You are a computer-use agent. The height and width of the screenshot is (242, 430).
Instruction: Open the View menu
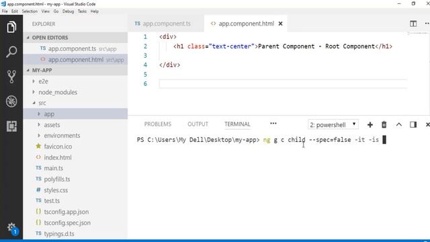pos(46,11)
